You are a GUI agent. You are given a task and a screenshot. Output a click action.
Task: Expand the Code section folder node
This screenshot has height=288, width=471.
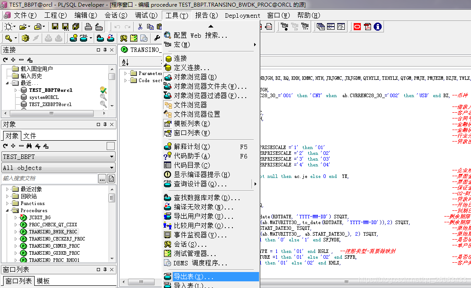[125, 80]
